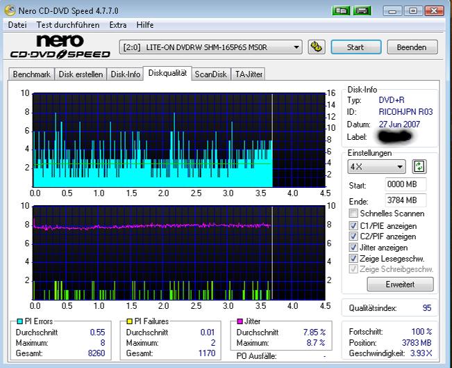Enable the Schnelles Scannen checkbox
Viewport: 452px width, 368px height.
click(x=354, y=214)
